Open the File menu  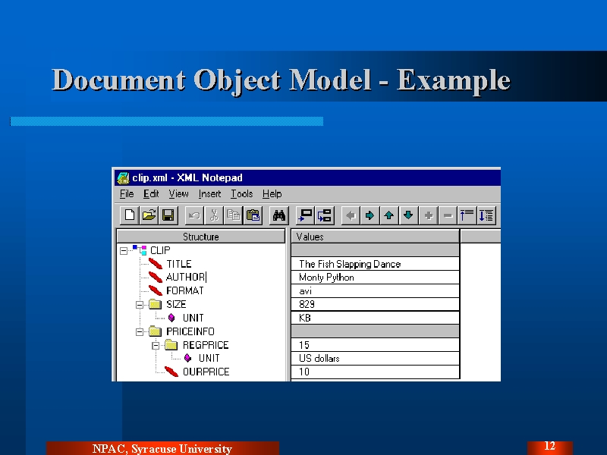[x=127, y=194]
